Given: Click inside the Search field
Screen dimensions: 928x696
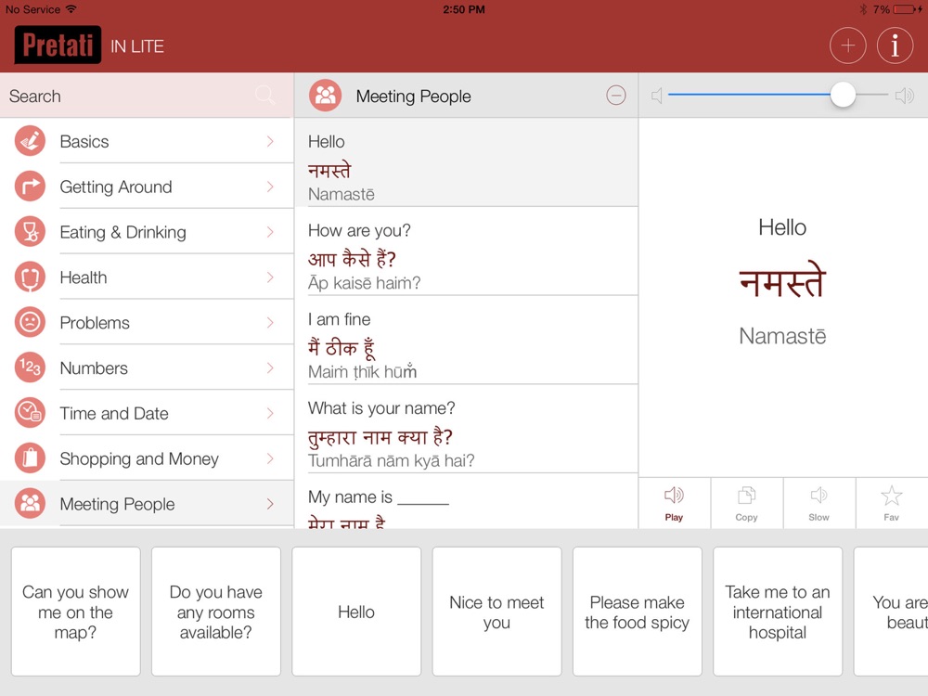Looking at the screenshot, I should tap(147, 96).
